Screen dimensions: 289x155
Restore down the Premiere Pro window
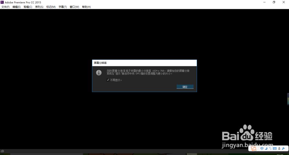[274, 2]
